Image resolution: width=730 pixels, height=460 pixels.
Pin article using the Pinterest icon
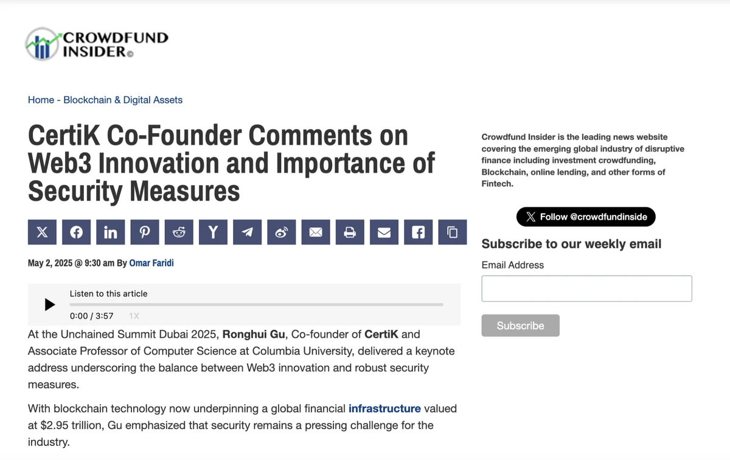click(x=145, y=232)
